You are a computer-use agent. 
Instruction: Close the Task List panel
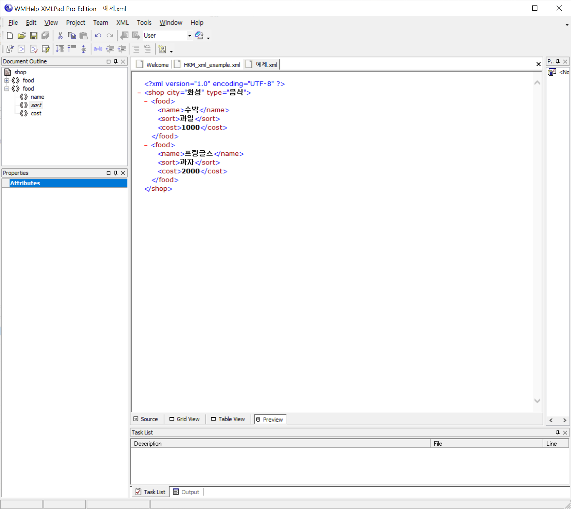[565, 433]
